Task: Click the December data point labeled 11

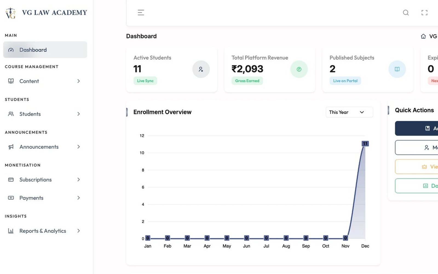Action: point(365,144)
